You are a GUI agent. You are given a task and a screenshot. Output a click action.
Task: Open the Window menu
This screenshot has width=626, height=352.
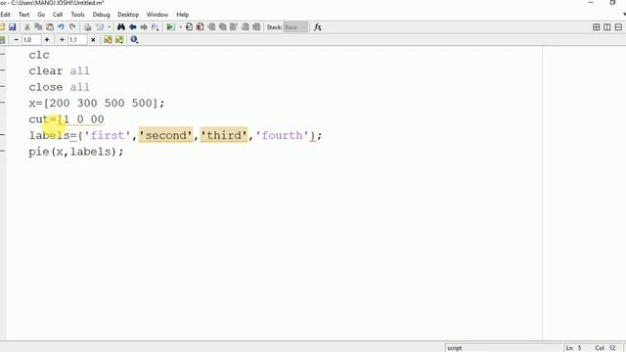[x=157, y=15]
